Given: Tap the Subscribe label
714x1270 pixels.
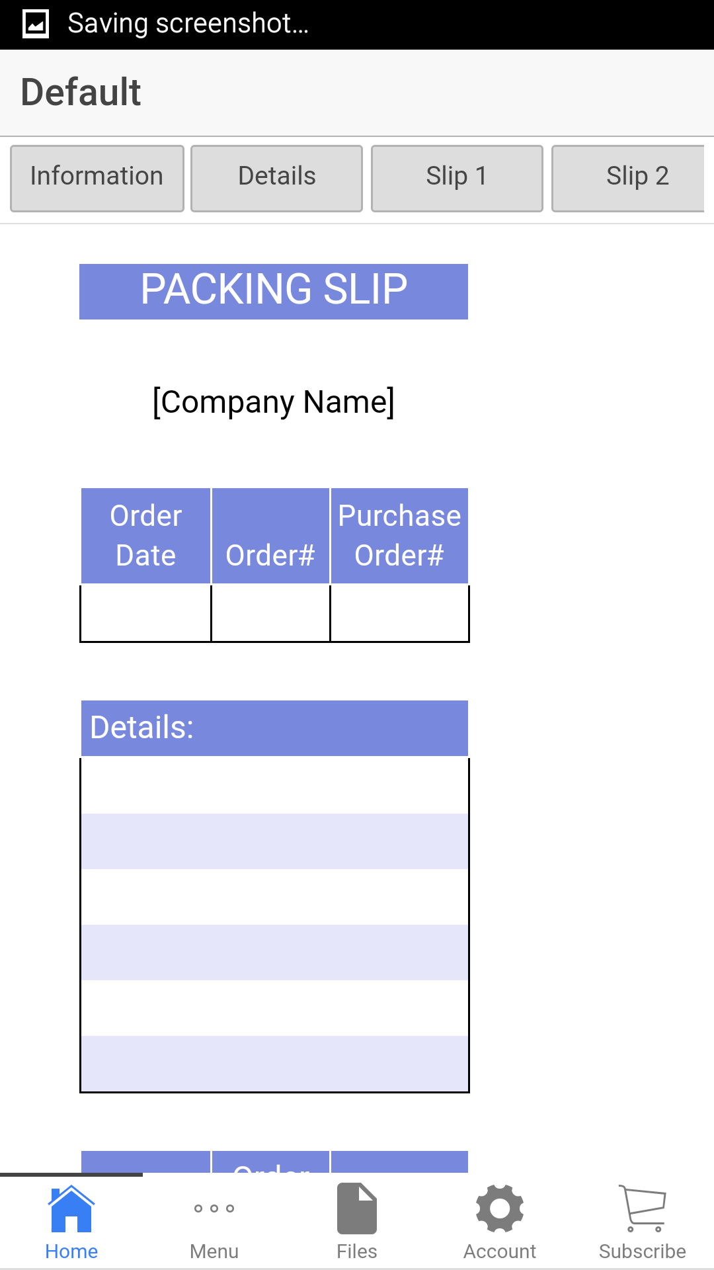Looking at the screenshot, I should point(642,1250).
